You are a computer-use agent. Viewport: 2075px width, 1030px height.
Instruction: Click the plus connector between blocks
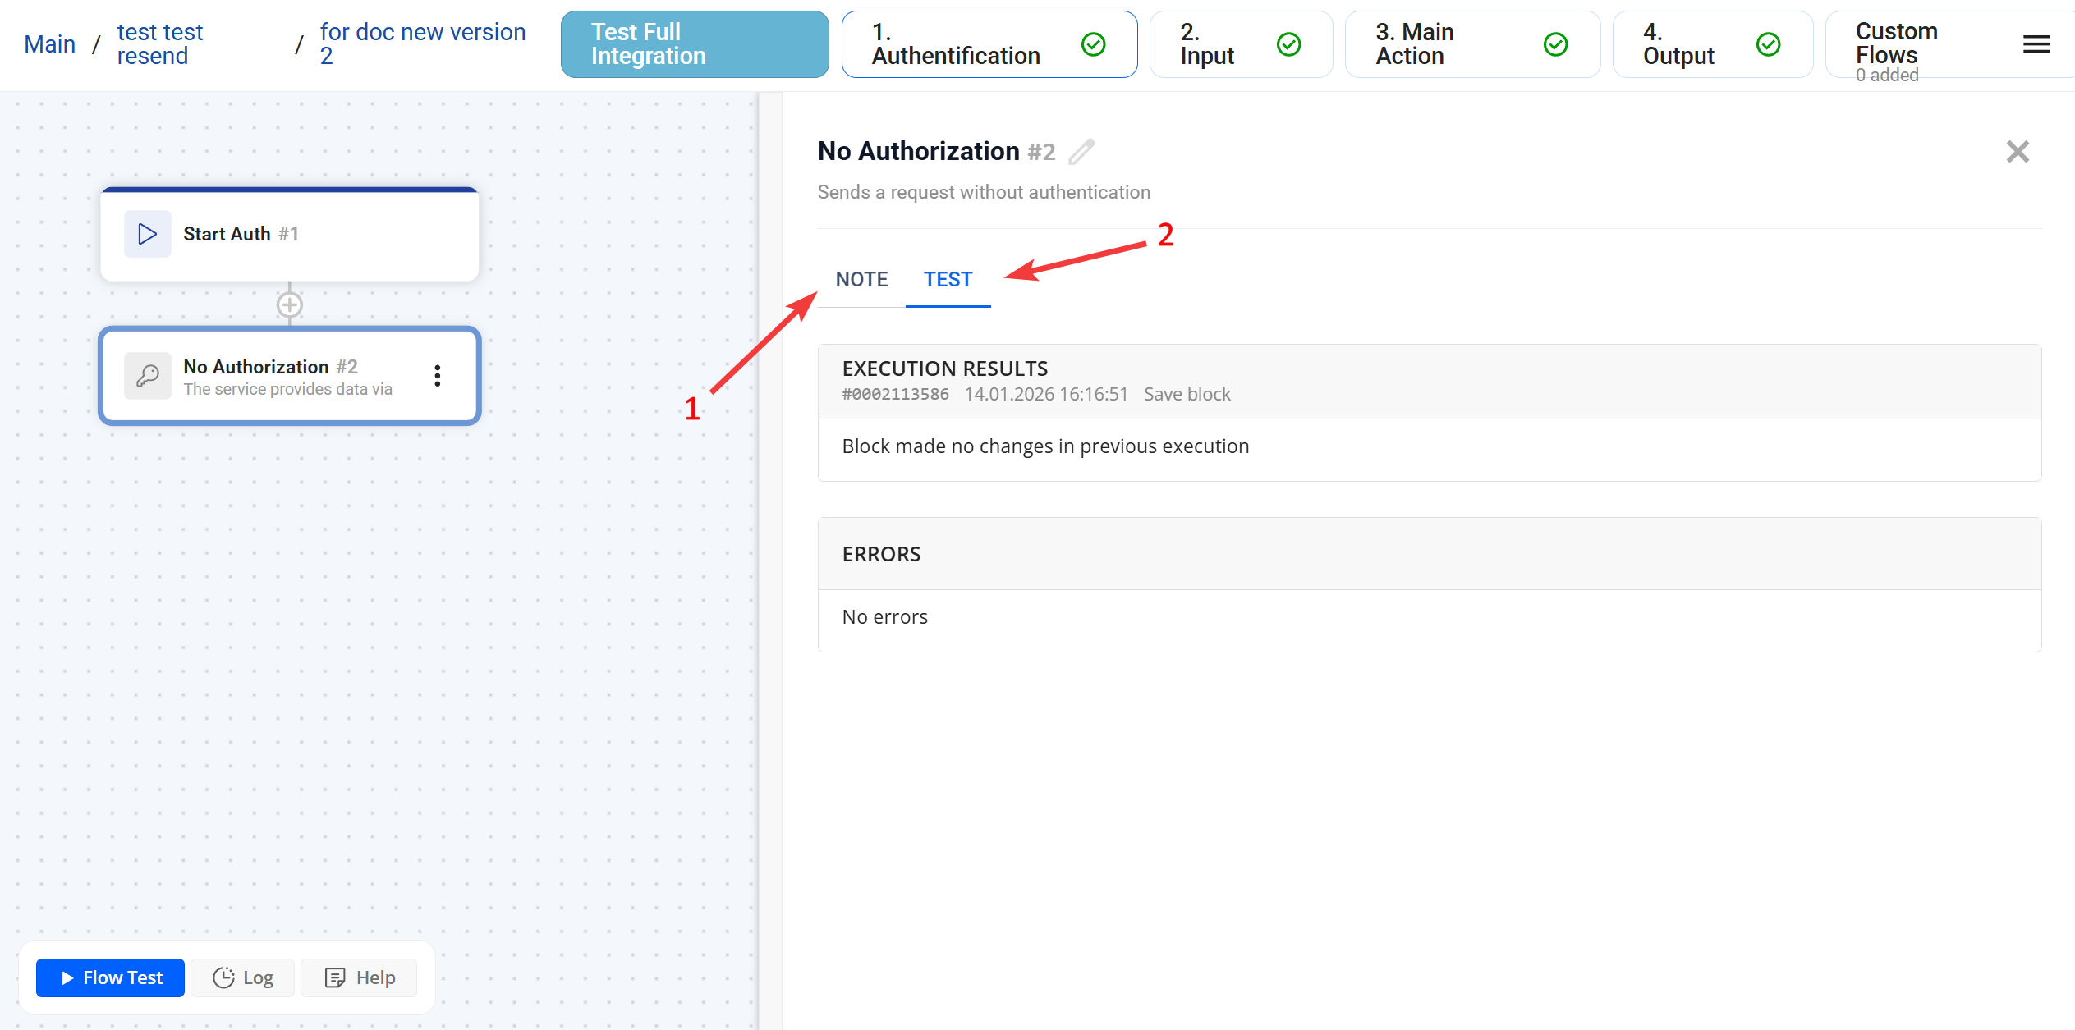[x=289, y=305]
